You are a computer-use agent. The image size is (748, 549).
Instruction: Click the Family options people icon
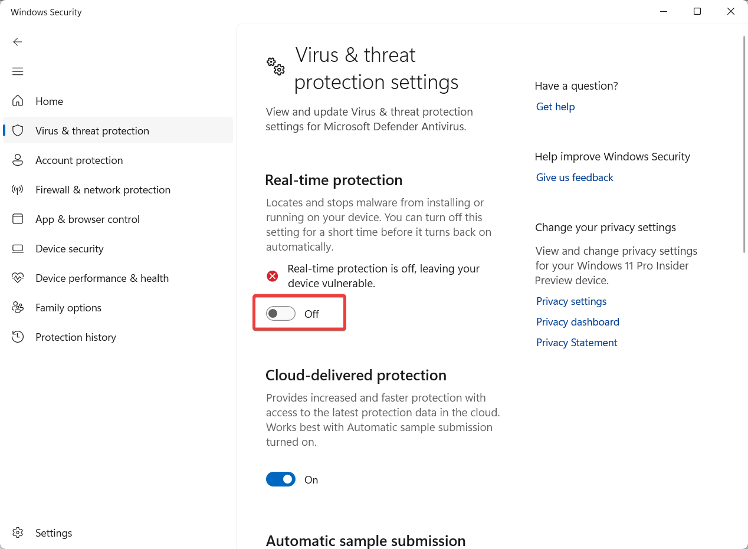pyautogui.click(x=18, y=308)
